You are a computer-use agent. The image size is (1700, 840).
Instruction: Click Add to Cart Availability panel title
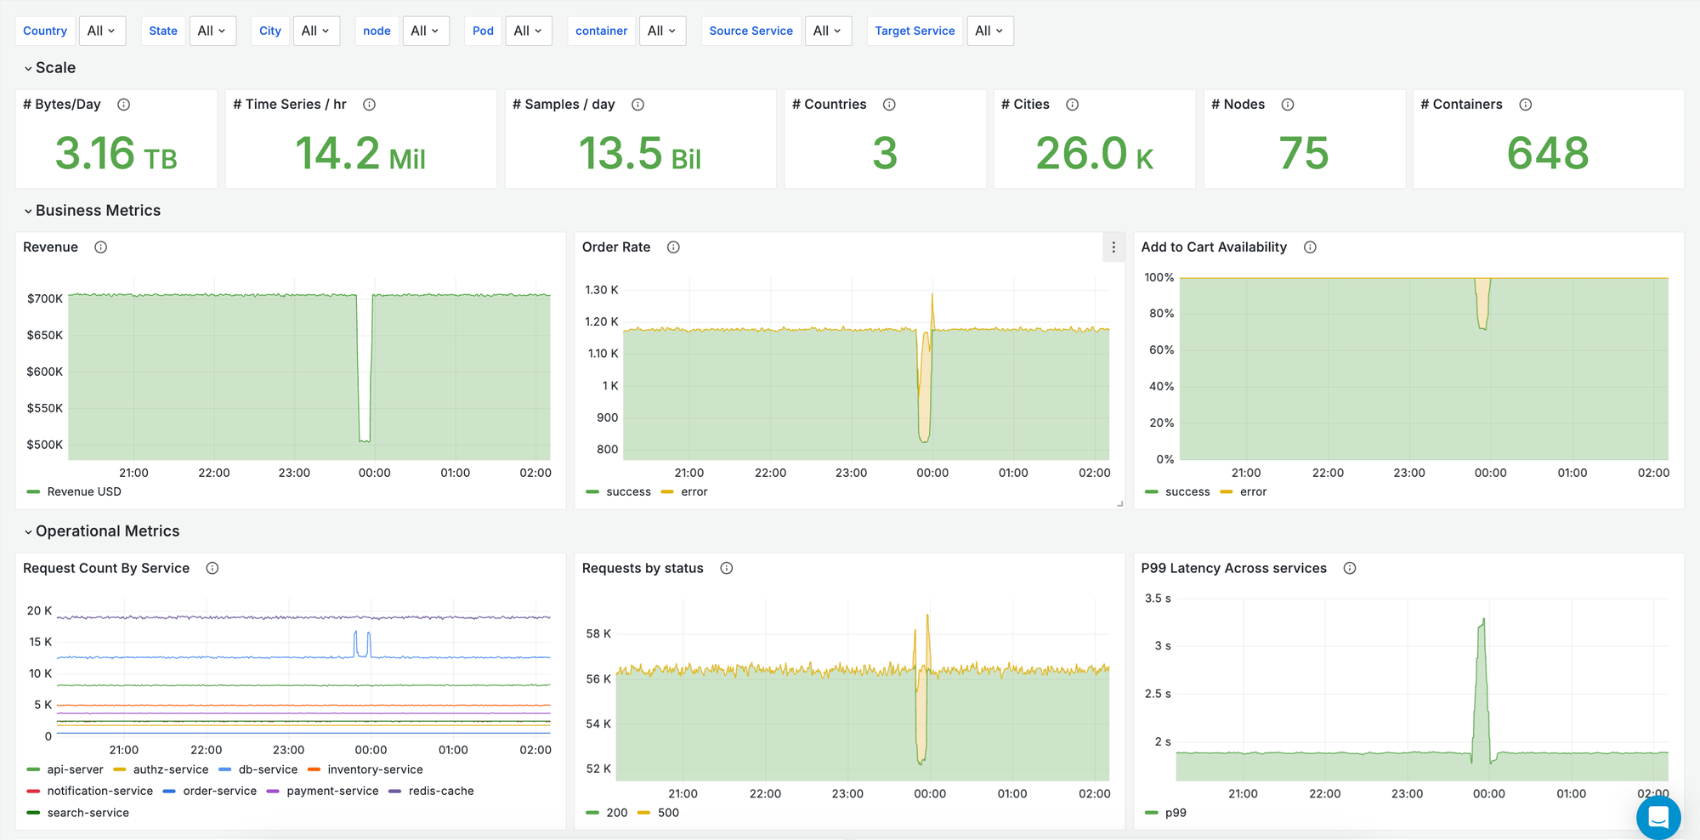(1214, 247)
